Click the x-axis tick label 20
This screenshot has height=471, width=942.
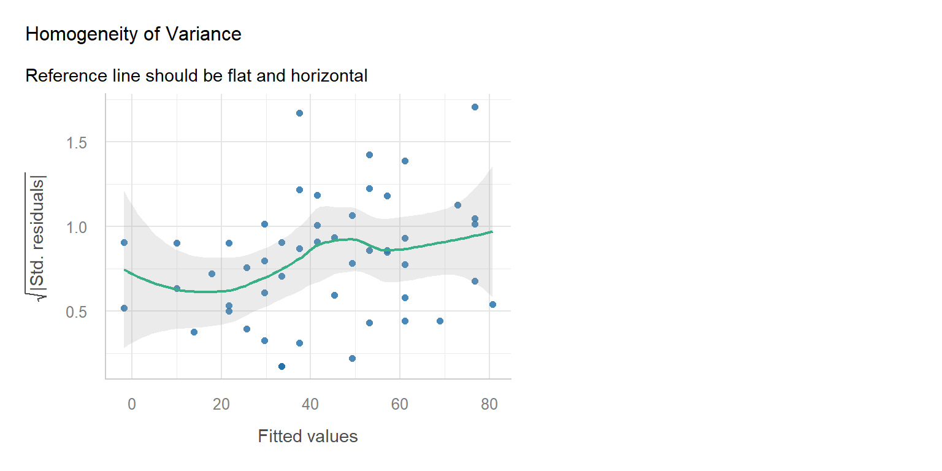click(x=221, y=404)
